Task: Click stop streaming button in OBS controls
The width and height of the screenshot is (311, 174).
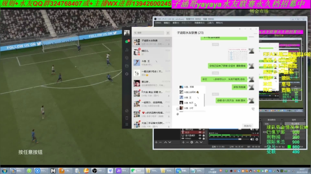Action: pos(295,124)
